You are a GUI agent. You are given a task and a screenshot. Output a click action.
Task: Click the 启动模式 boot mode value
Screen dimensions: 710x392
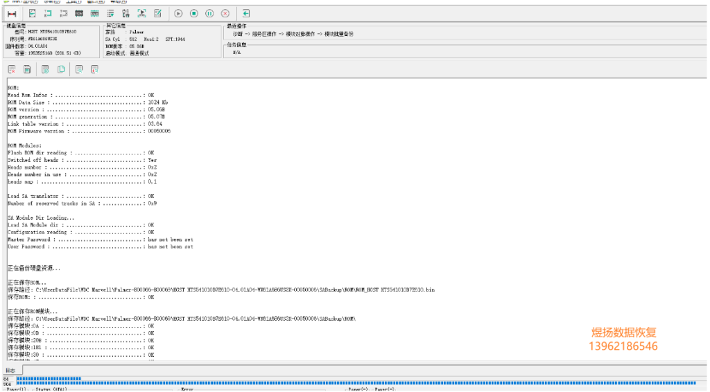139,53
